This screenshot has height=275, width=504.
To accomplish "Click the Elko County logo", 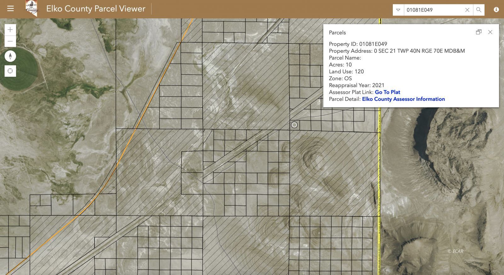I will pos(31,8).
